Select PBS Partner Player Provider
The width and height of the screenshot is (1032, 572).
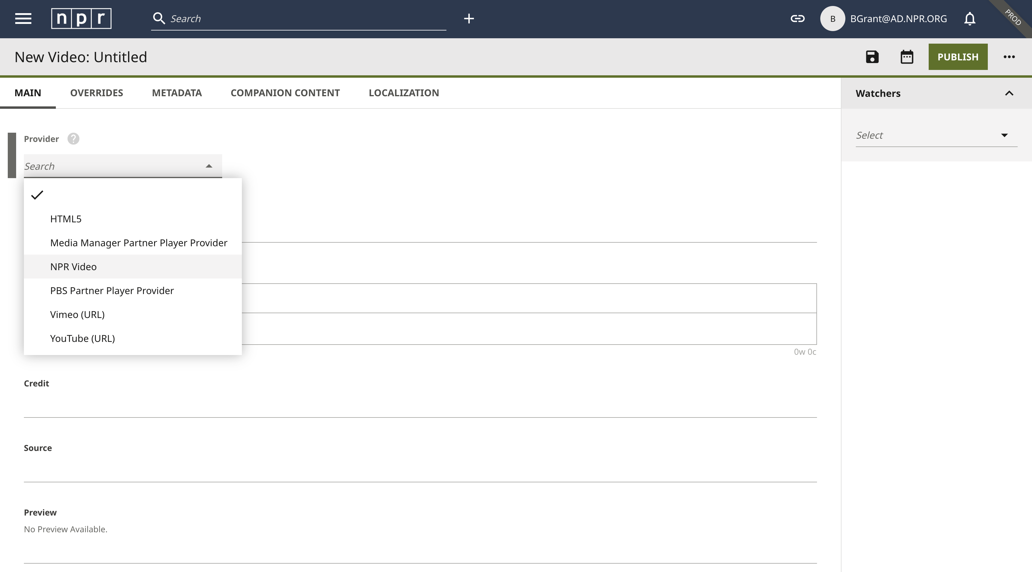[133, 290]
